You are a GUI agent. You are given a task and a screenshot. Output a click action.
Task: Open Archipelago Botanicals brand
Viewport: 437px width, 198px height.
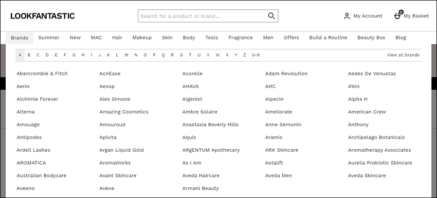[x=376, y=137]
